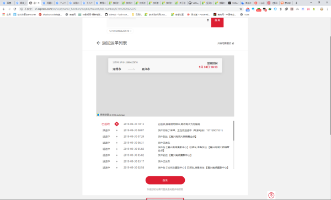Click the red login button below tracking list
Screen dimensions: 331x200
(x=165, y=180)
